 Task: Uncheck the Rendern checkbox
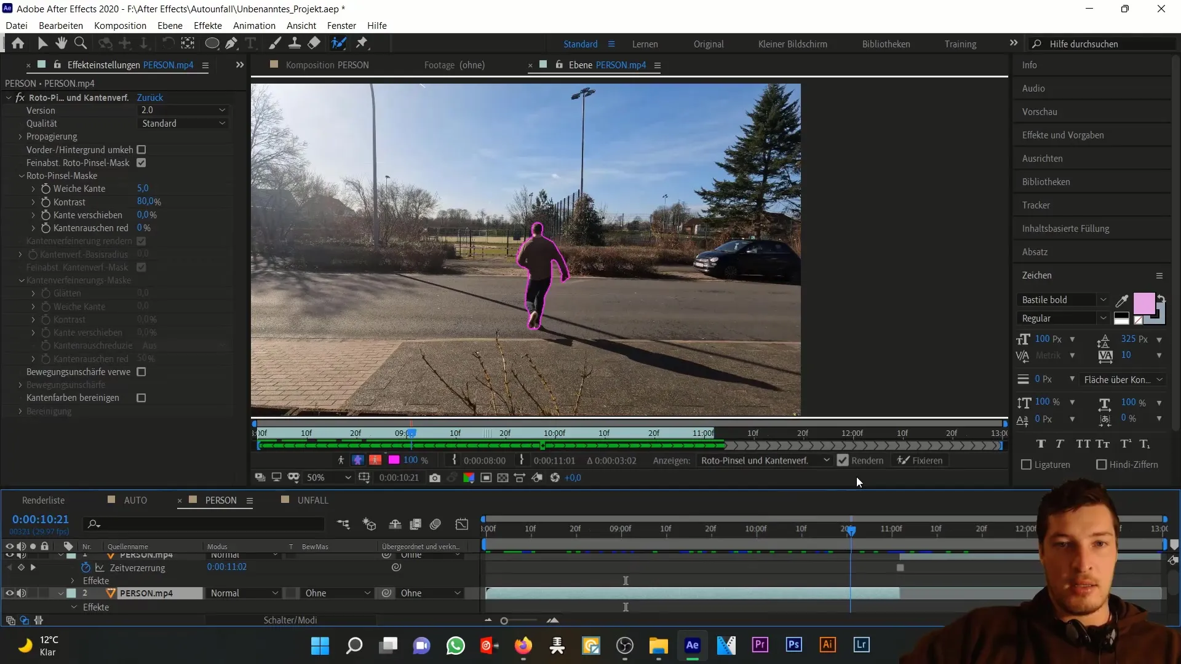(843, 460)
